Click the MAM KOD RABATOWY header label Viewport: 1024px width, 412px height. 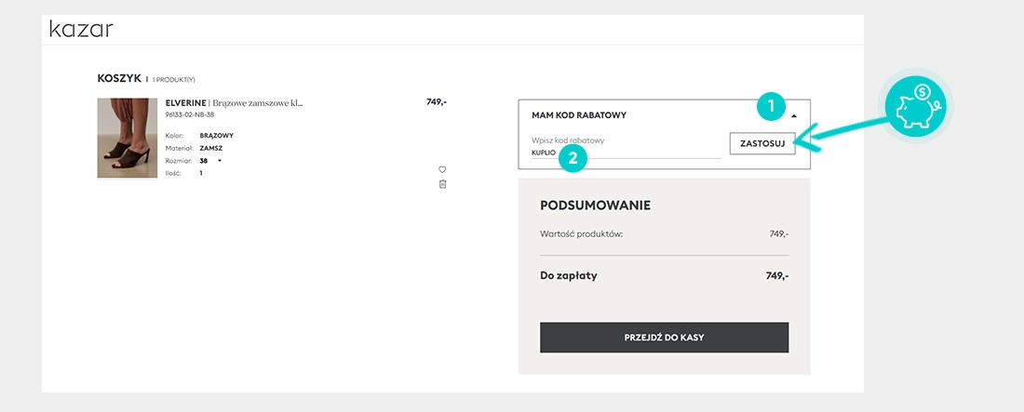(x=578, y=115)
